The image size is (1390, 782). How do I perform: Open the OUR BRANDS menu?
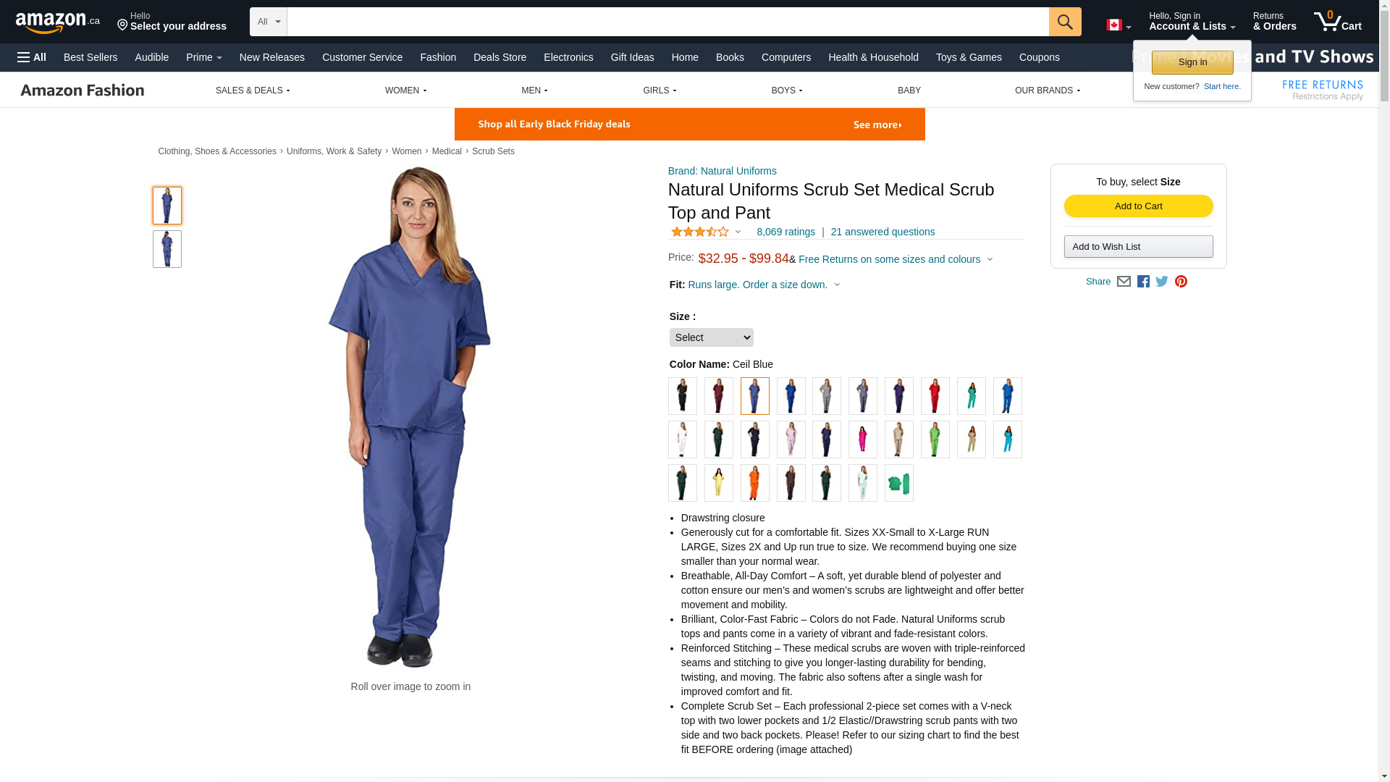1048,91
